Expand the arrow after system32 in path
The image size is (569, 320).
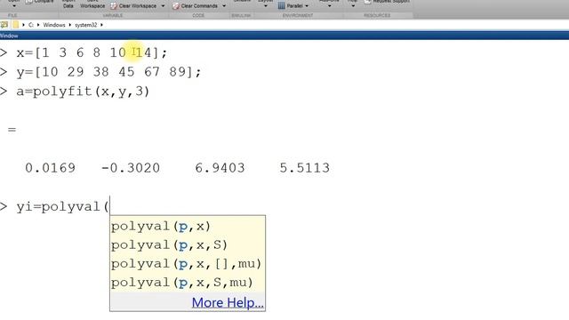(x=101, y=25)
